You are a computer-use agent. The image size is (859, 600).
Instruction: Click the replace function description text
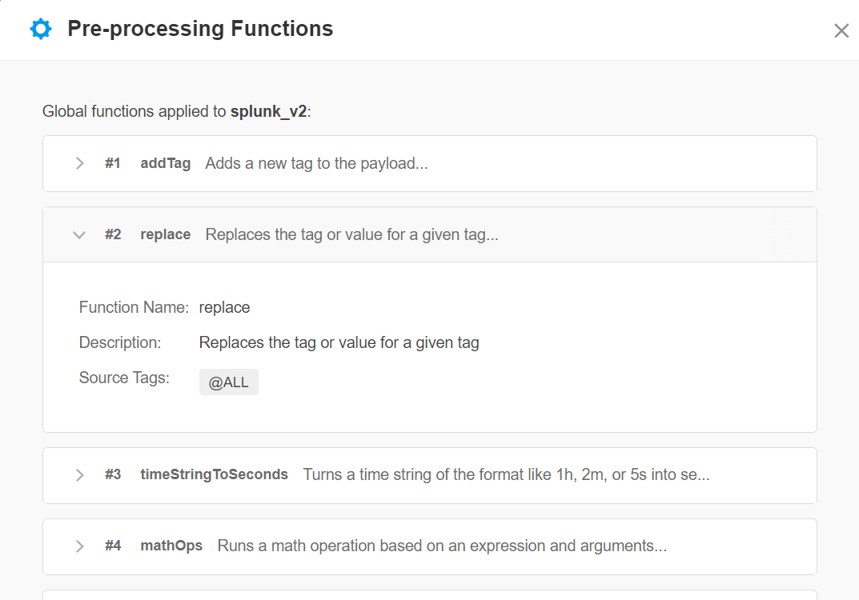click(339, 342)
